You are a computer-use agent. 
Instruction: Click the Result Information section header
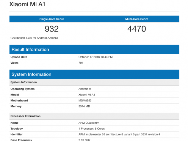(30, 49)
